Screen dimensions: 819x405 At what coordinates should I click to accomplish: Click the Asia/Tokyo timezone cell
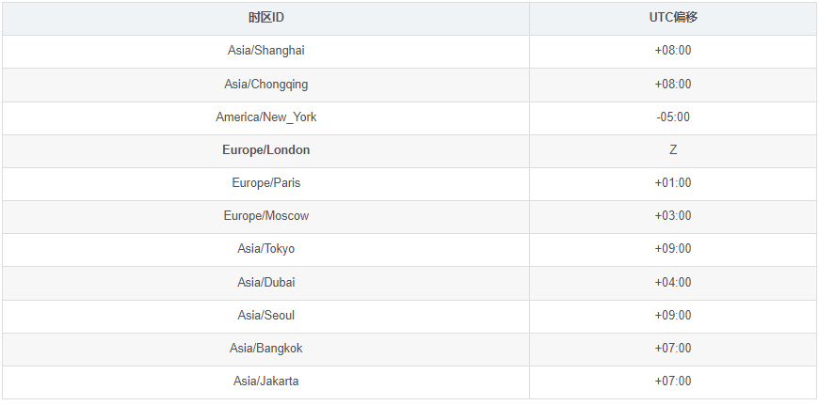(266, 249)
